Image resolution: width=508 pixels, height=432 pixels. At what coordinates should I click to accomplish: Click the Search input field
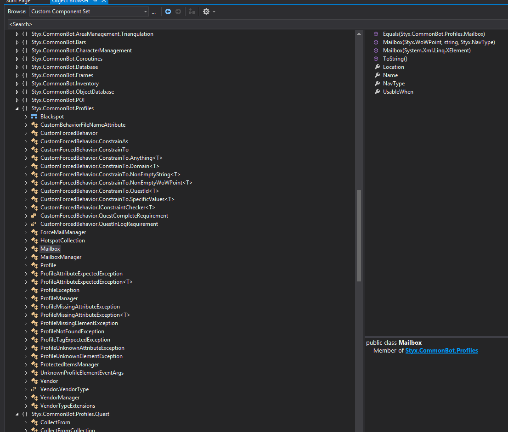coord(258,24)
